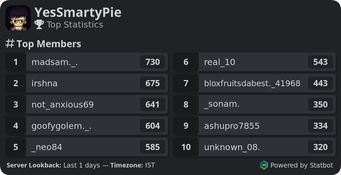341x175 pixels.
Task: Click the trophy icon beside Top Statistics
Action: (x=39, y=24)
